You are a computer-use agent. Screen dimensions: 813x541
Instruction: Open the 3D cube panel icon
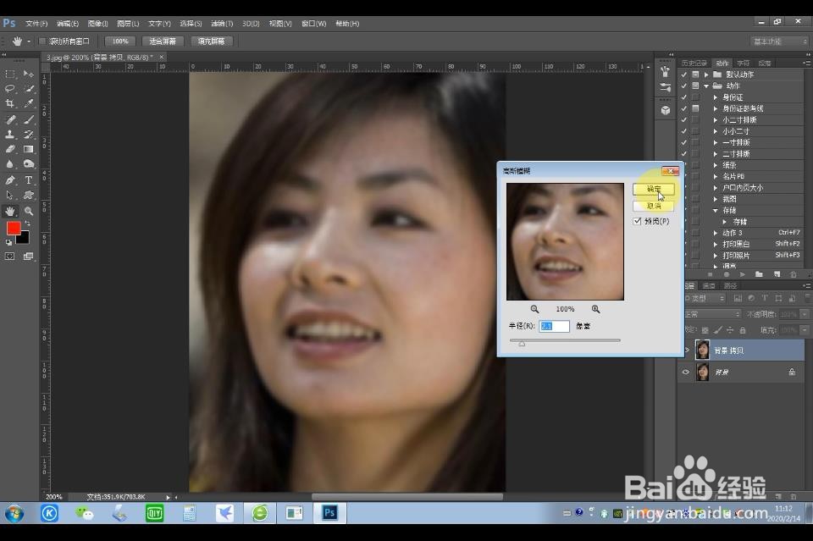[x=666, y=110]
